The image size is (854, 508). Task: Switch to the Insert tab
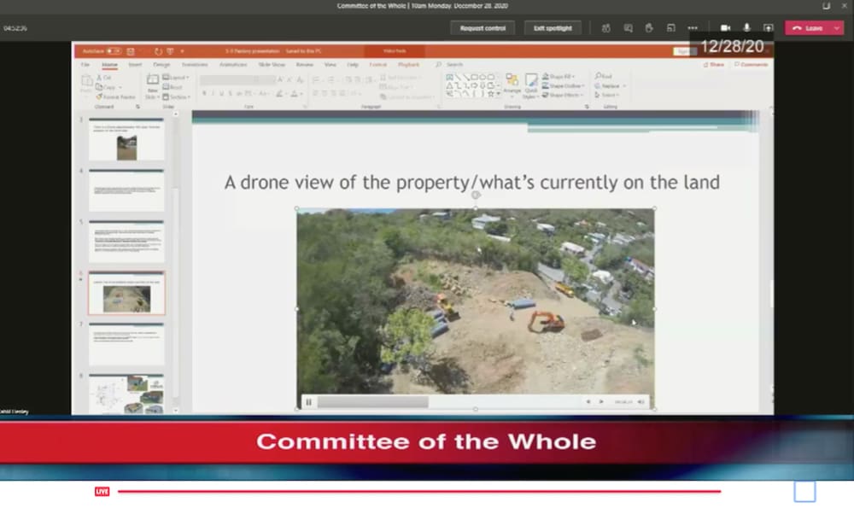point(135,64)
